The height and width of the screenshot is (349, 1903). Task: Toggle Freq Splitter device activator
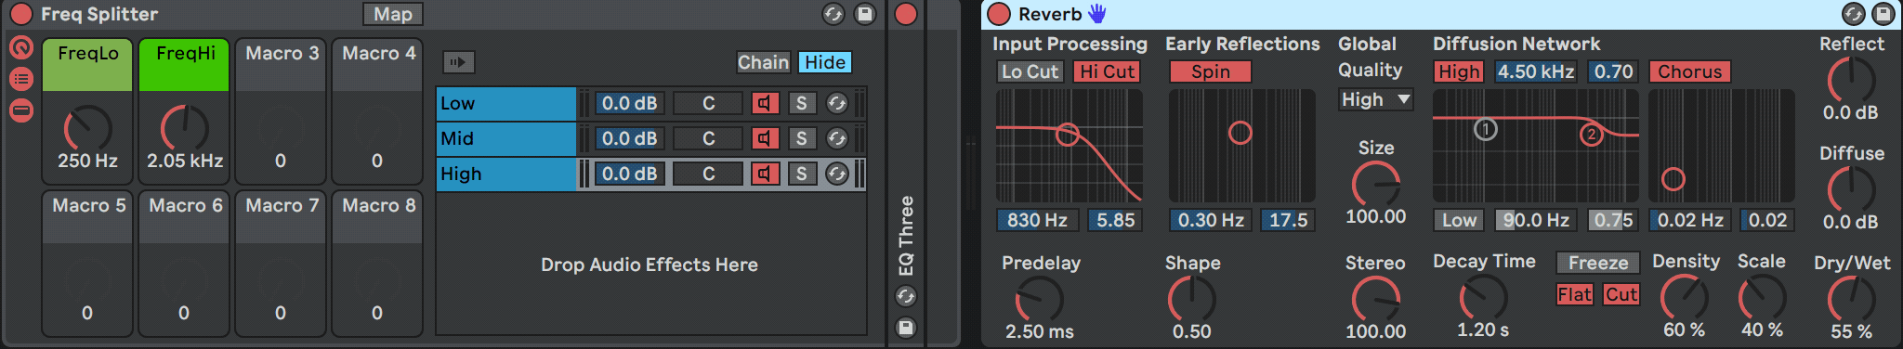pyautogui.click(x=20, y=14)
